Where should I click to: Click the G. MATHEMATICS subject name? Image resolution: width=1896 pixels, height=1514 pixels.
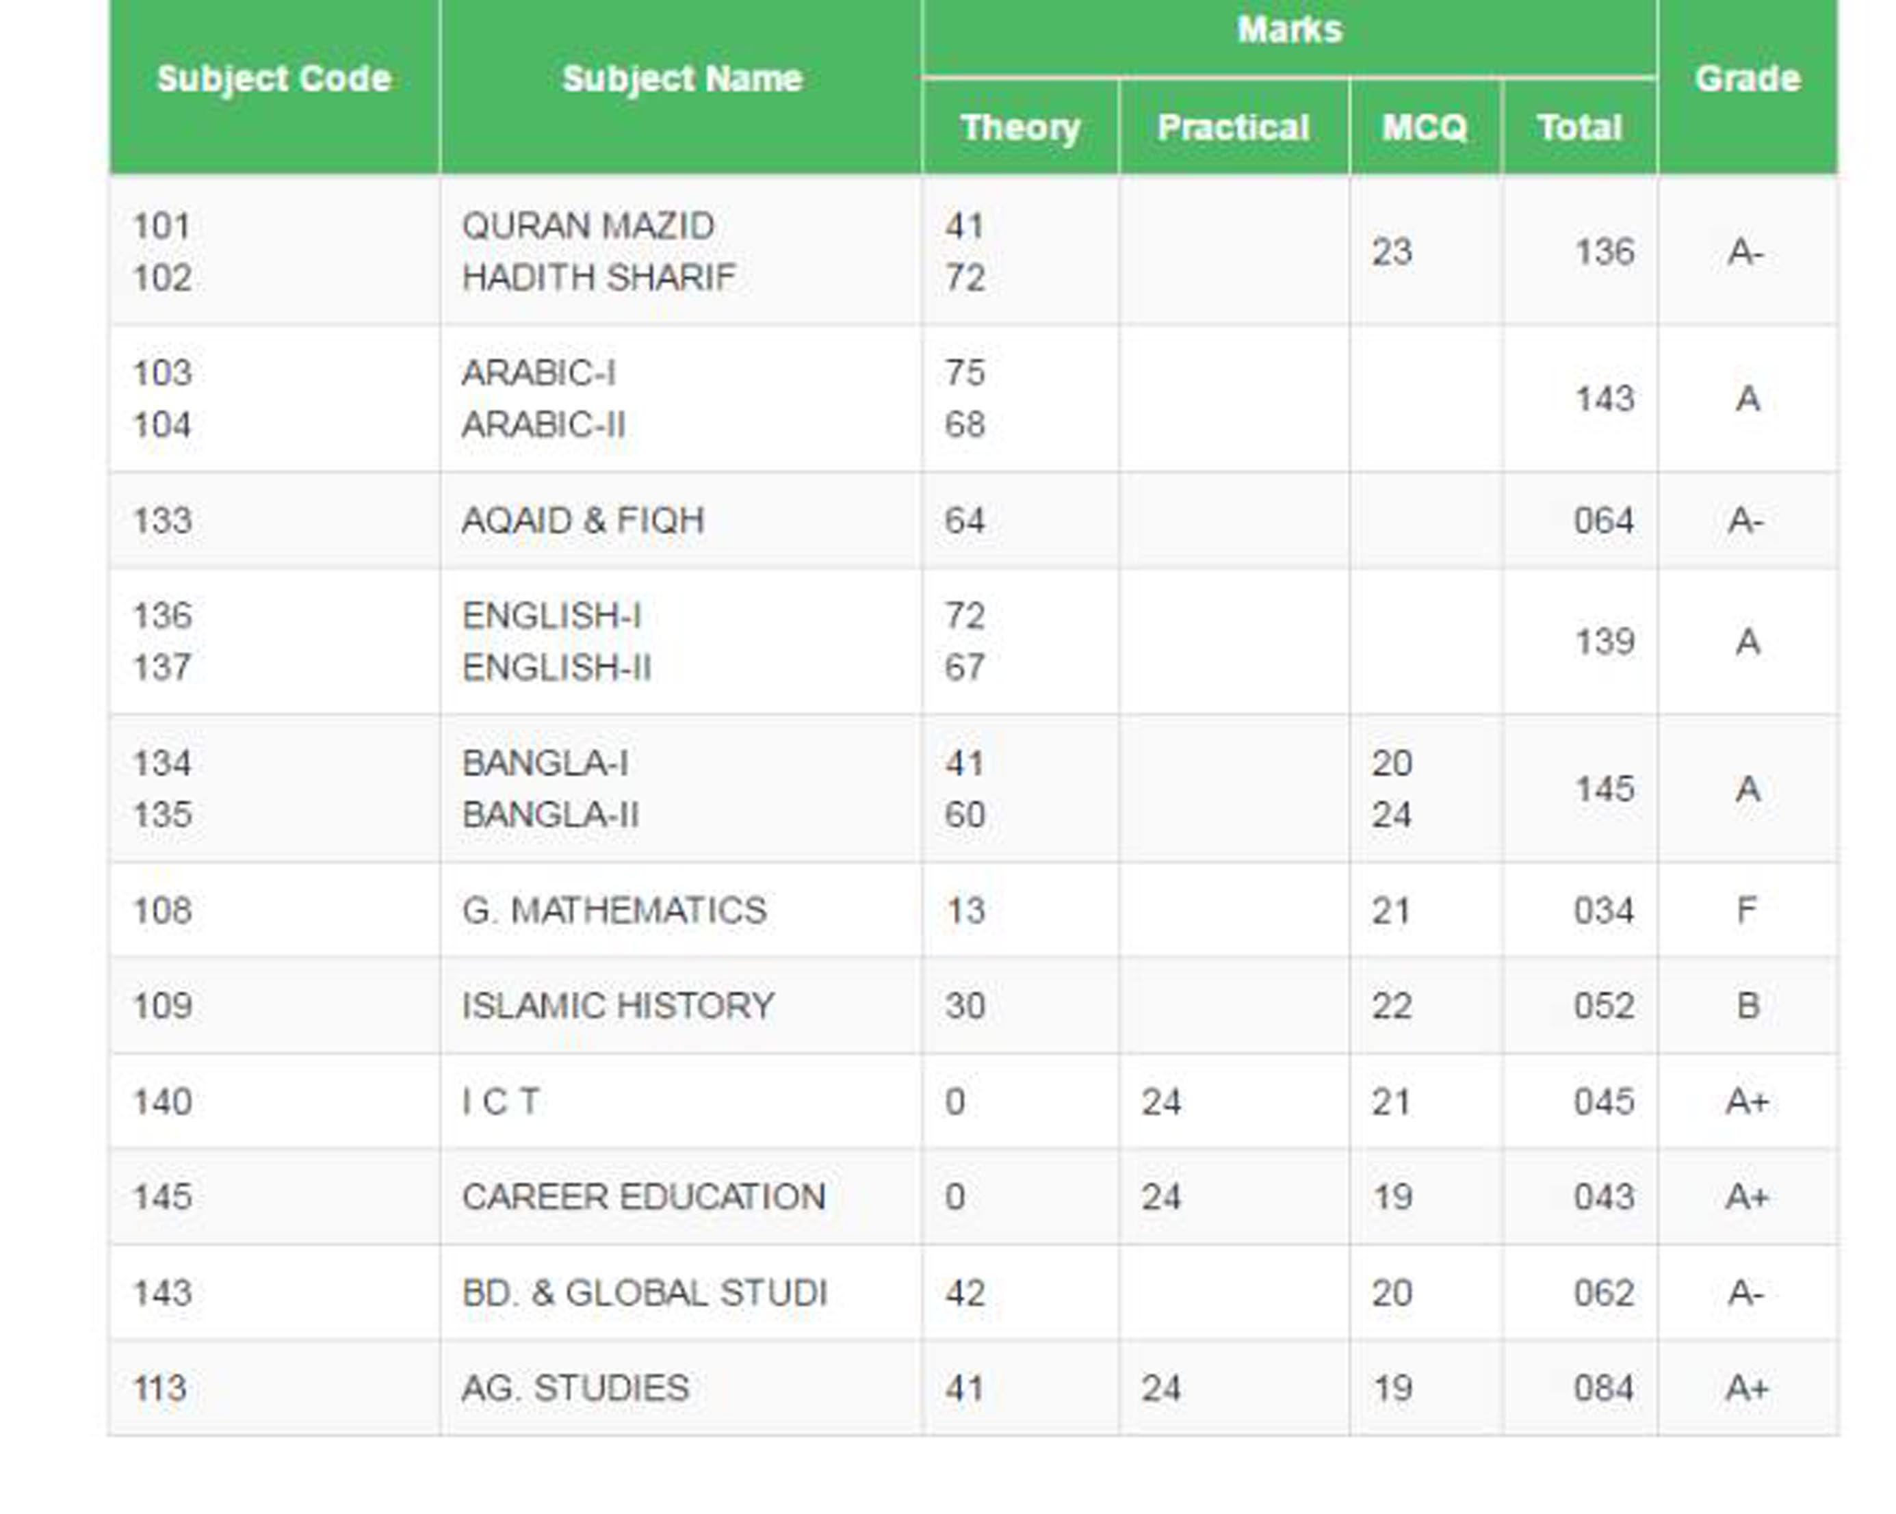(614, 910)
